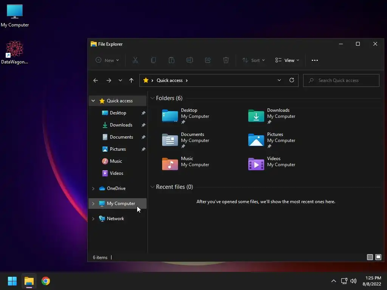The width and height of the screenshot is (387, 290).
Task: Open Chrome from the taskbar
Action: (46, 281)
